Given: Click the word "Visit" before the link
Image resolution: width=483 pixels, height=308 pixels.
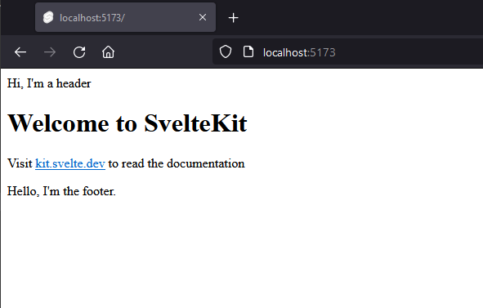Looking at the screenshot, I should [20, 163].
